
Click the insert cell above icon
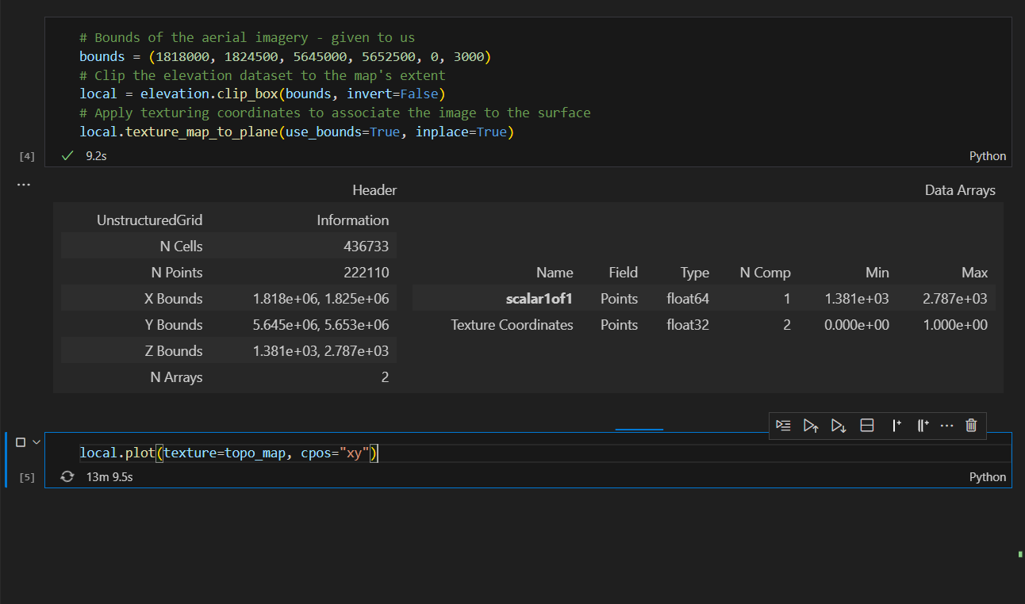(896, 426)
